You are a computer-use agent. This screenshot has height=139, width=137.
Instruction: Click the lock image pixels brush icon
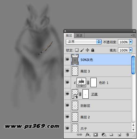(x=82, y=50)
